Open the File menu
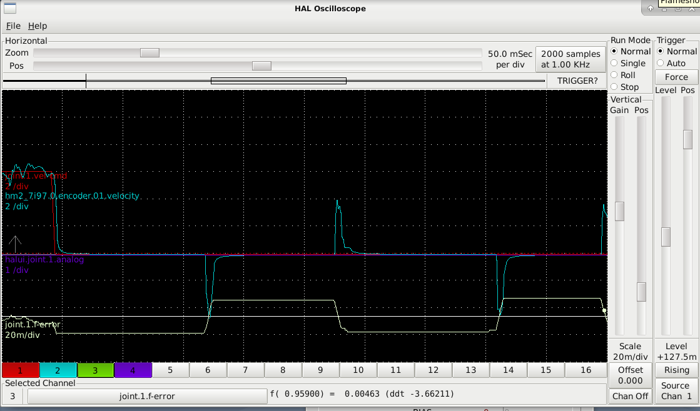Image resolution: width=700 pixels, height=411 pixels. coord(13,26)
